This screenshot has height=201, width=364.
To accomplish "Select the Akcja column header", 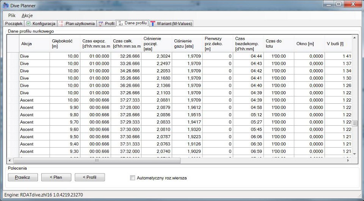I will [x=34, y=44].
